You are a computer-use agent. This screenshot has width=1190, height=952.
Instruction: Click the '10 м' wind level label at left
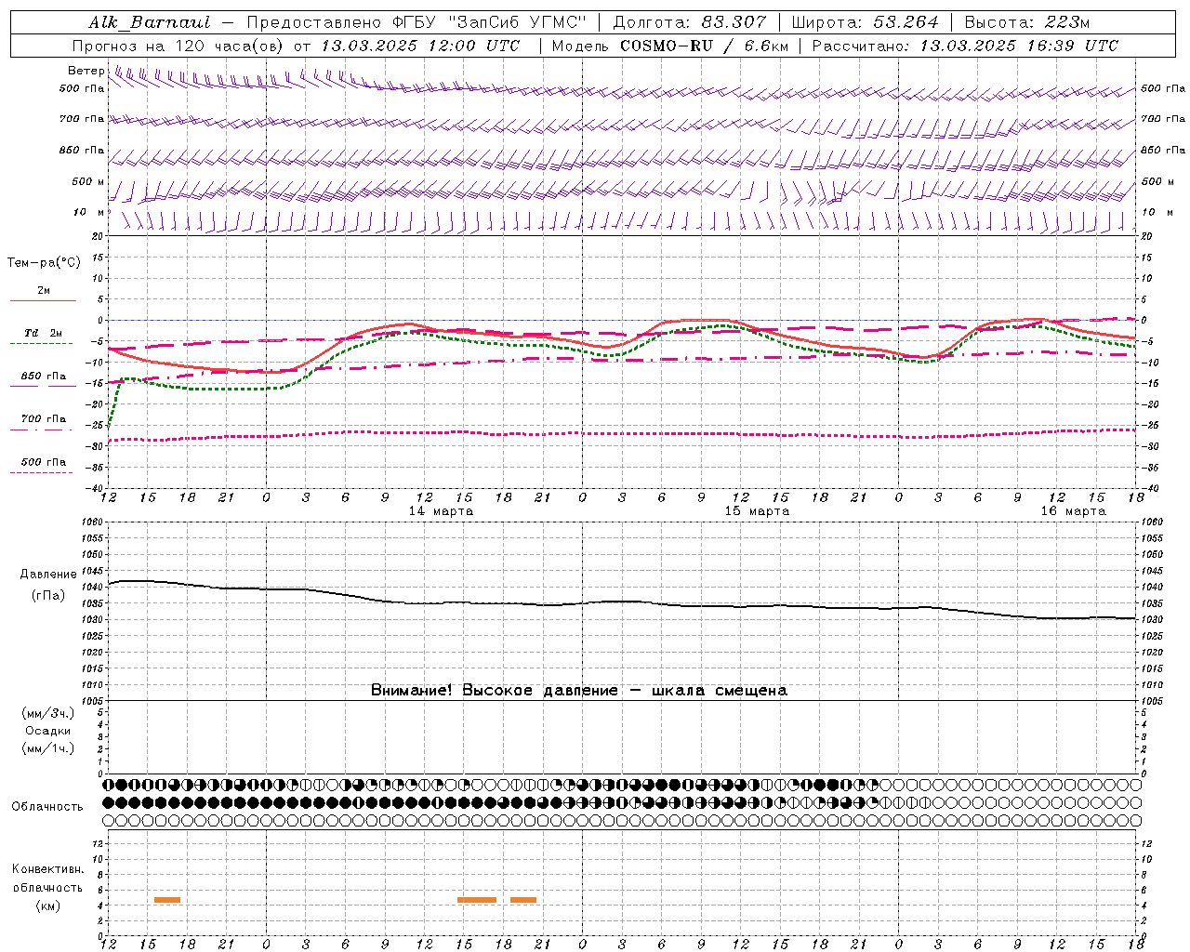pyautogui.click(x=89, y=212)
